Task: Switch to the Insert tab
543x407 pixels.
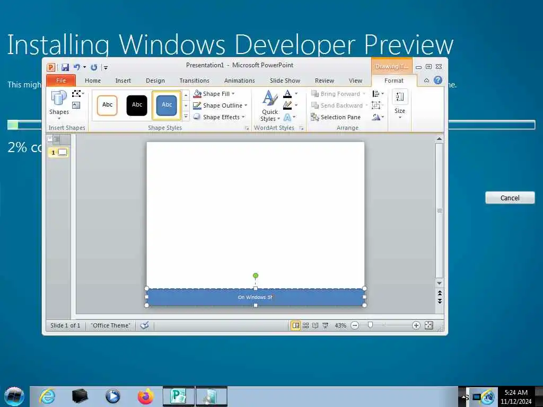Action: pos(123,81)
